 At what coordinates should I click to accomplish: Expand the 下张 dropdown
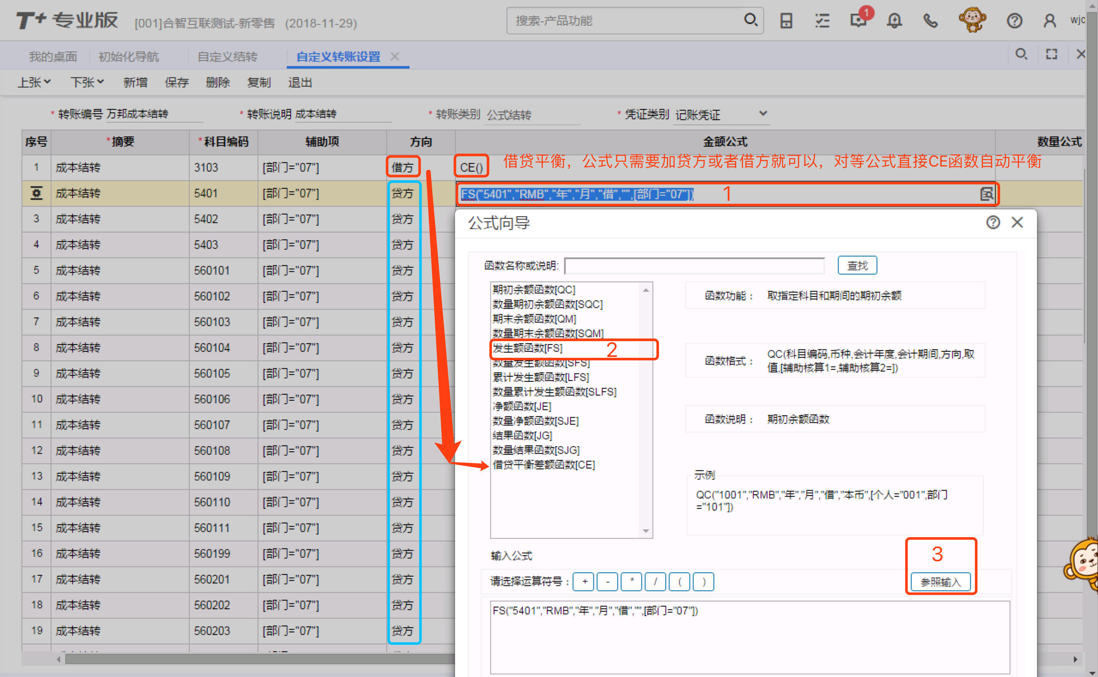coord(87,82)
